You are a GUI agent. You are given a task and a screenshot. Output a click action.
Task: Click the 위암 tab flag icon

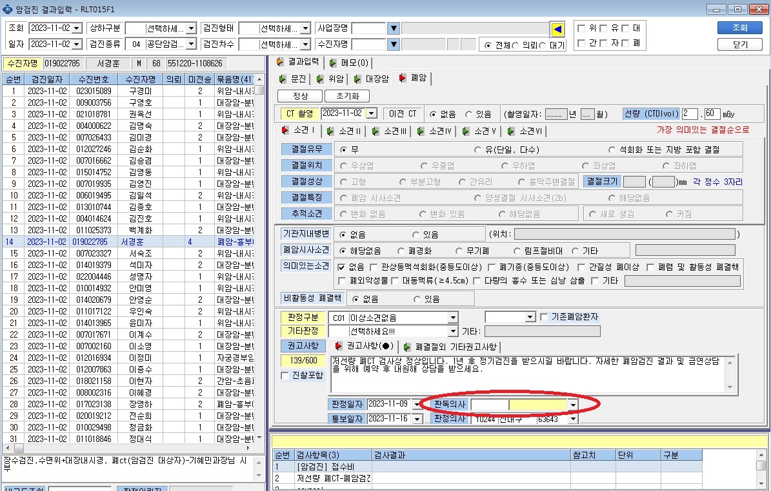(321, 79)
